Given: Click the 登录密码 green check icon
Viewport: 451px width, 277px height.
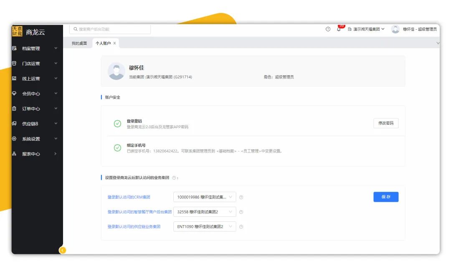Looking at the screenshot, I should (117, 124).
